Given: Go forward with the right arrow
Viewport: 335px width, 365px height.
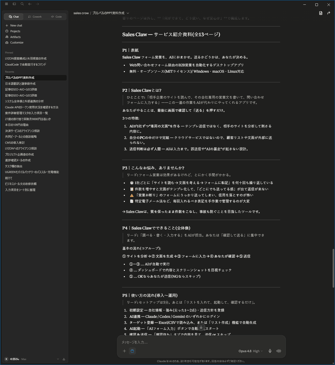Looking at the screenshot, I should pos(38,4).
